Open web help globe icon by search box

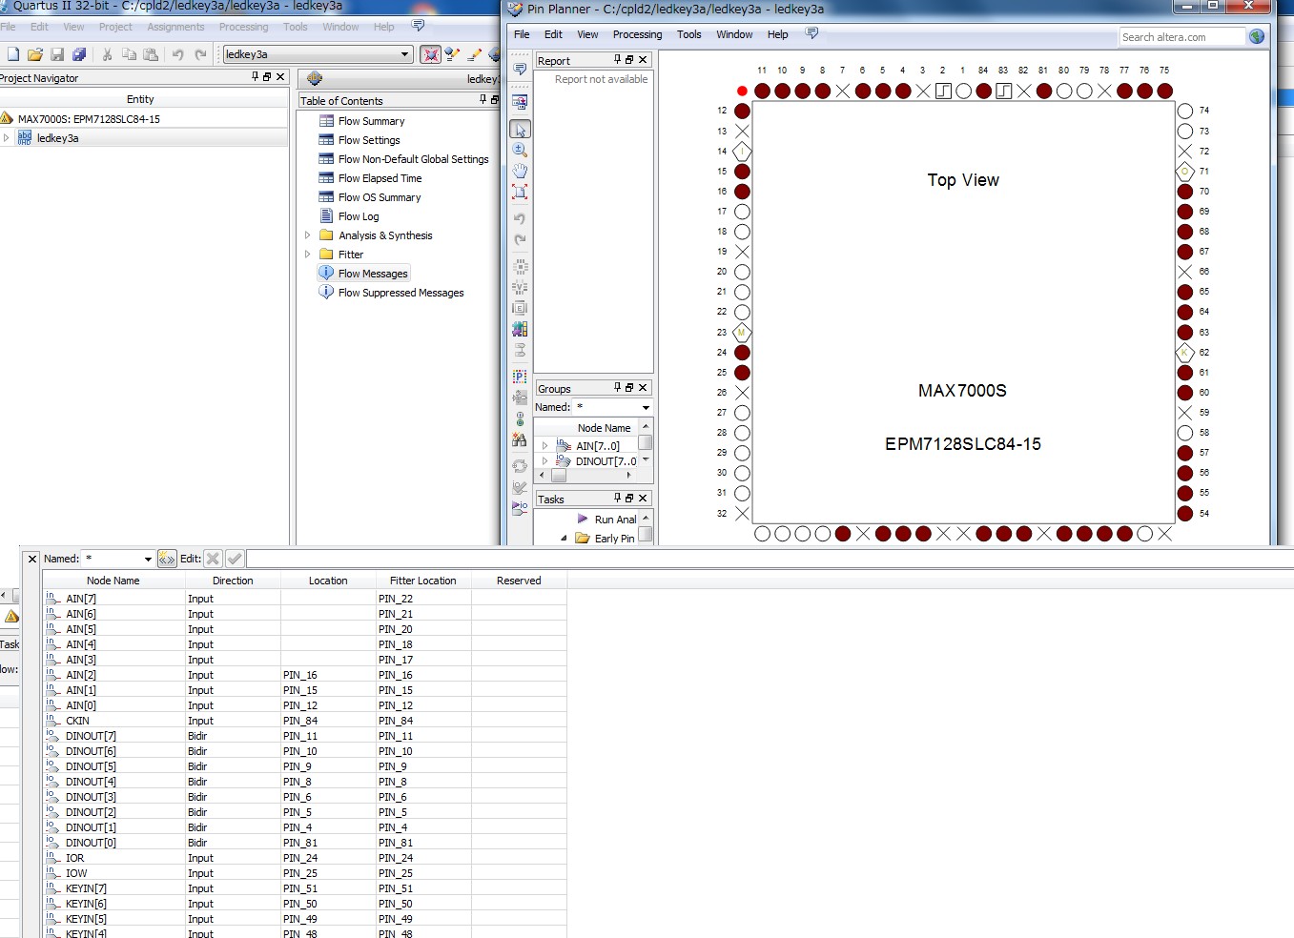(x=1257, y=36)
